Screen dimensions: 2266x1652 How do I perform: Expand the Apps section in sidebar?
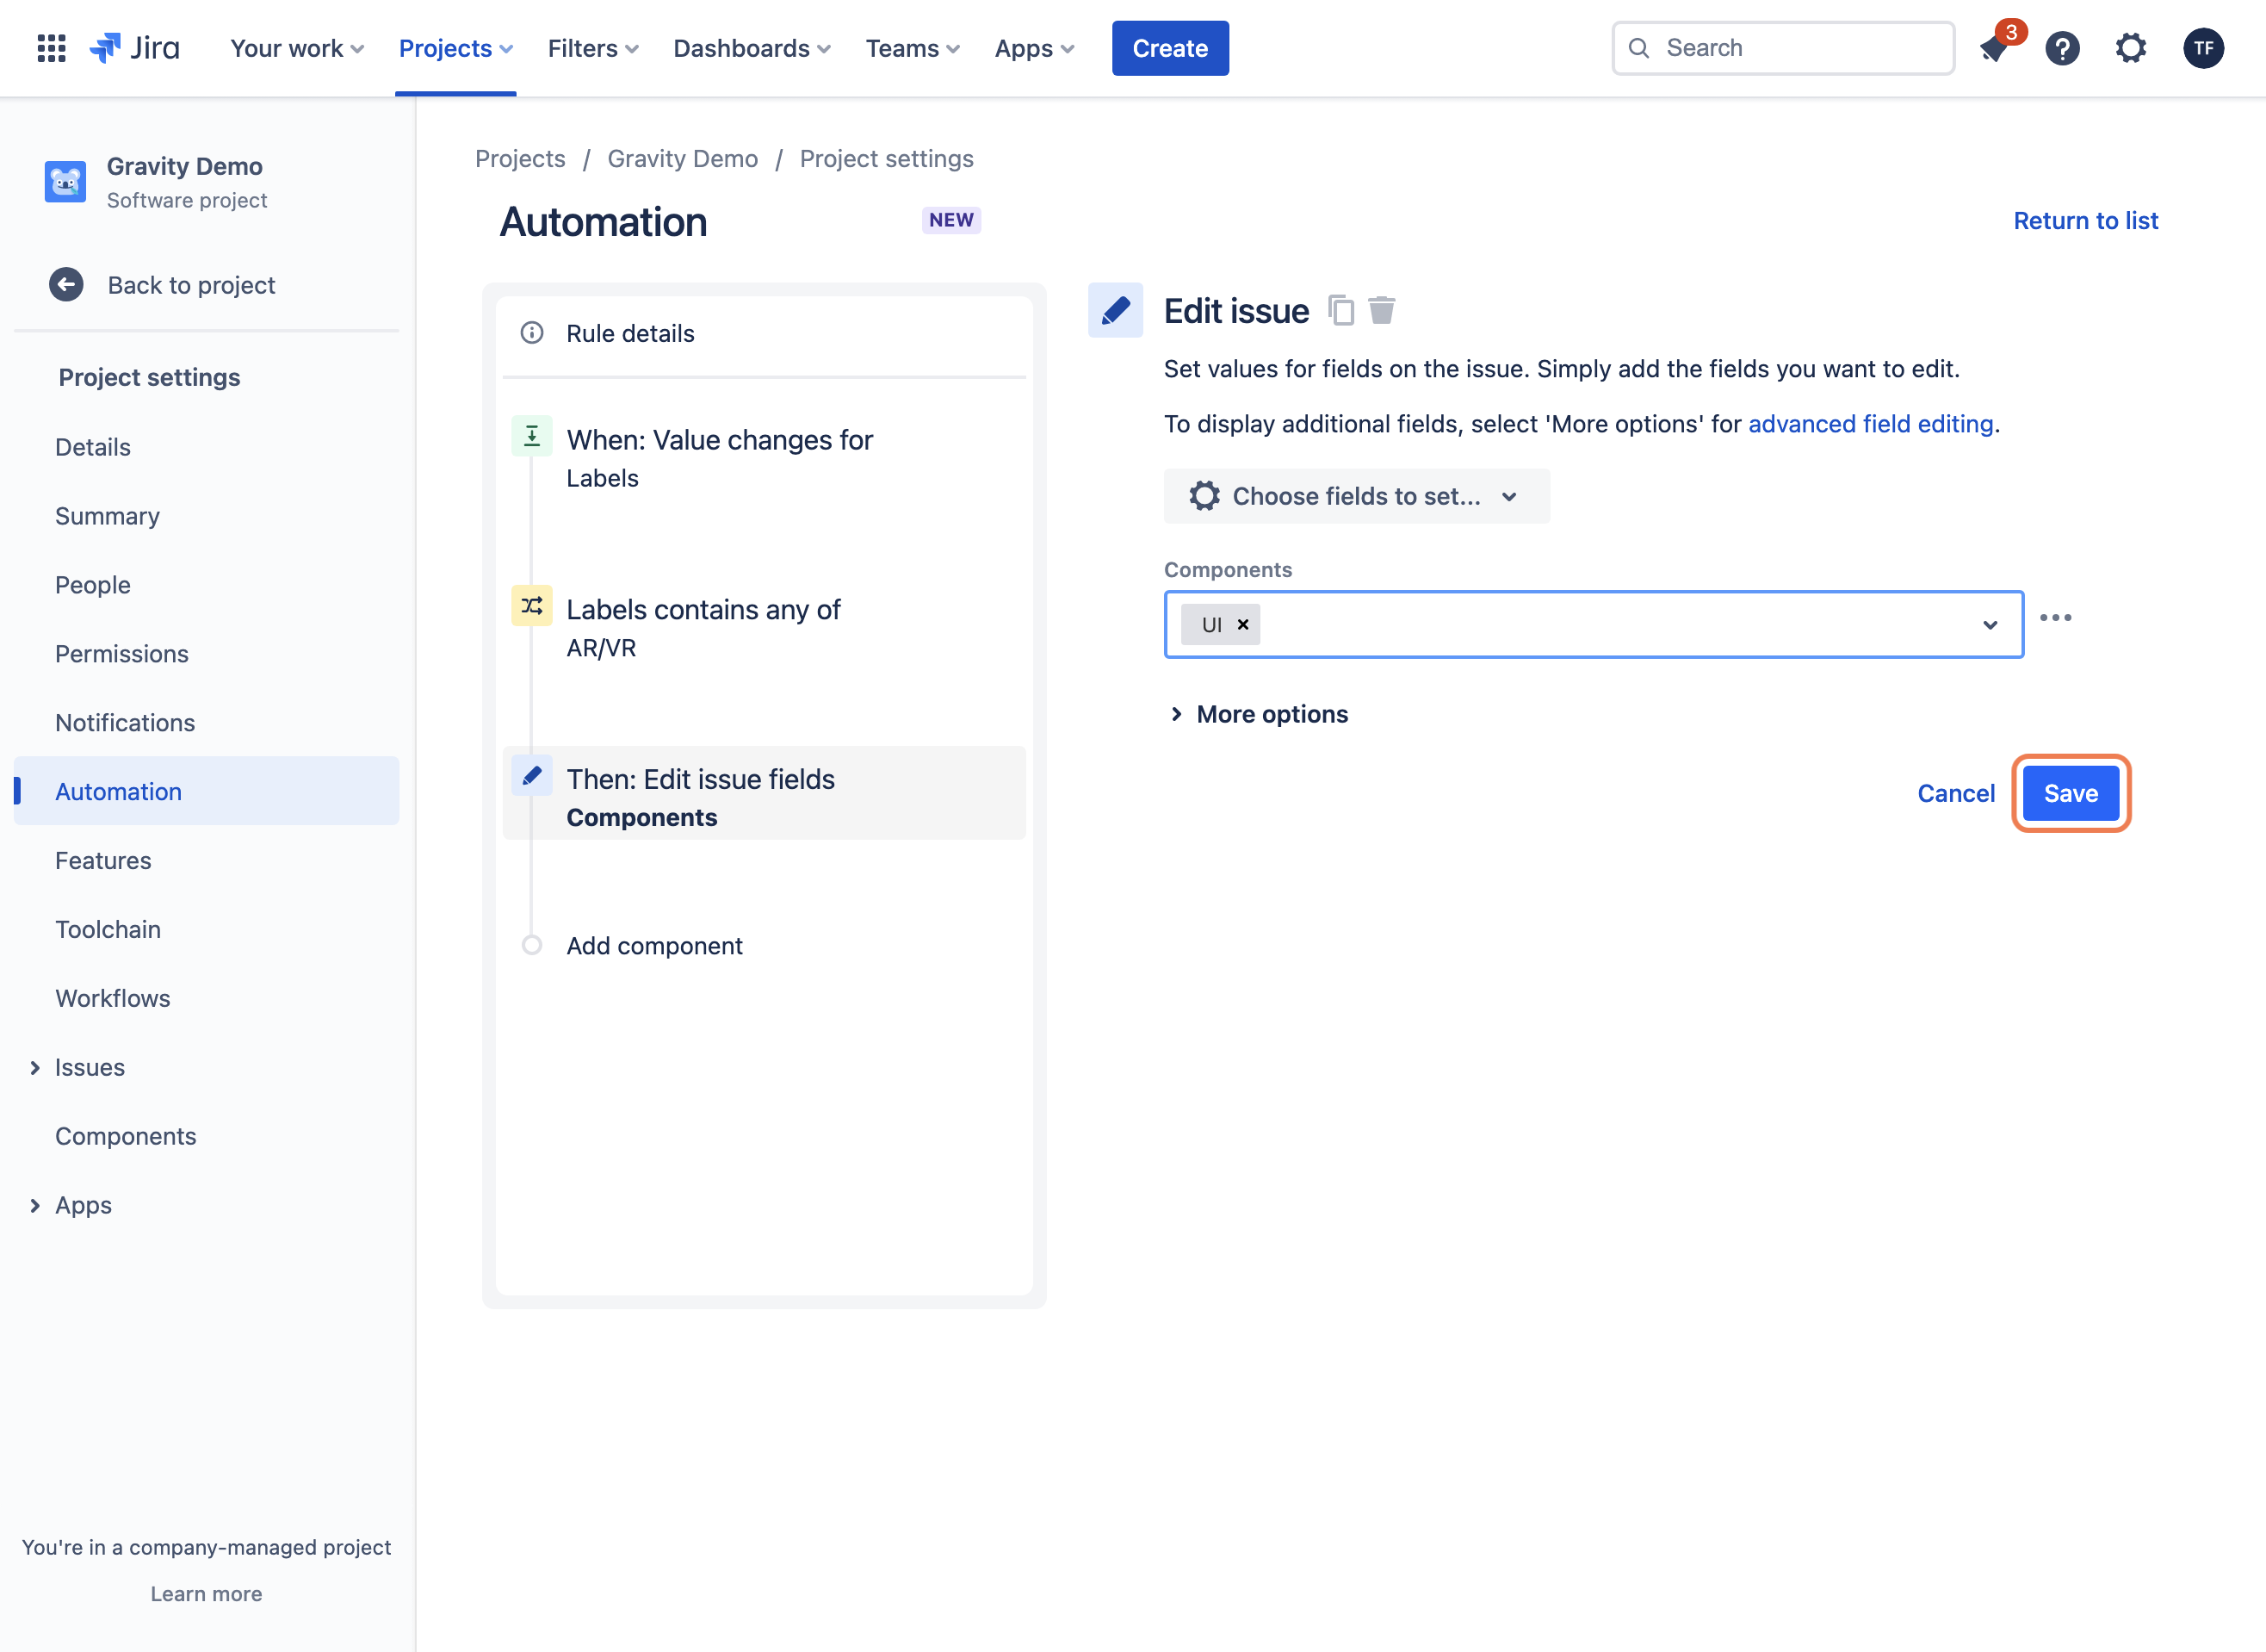(35, 1206)
